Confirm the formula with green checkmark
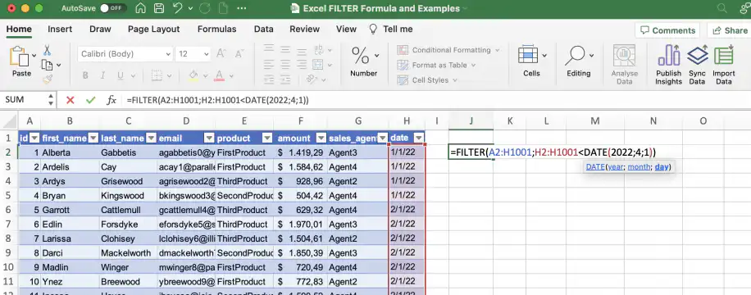 [x=90, y=100]
